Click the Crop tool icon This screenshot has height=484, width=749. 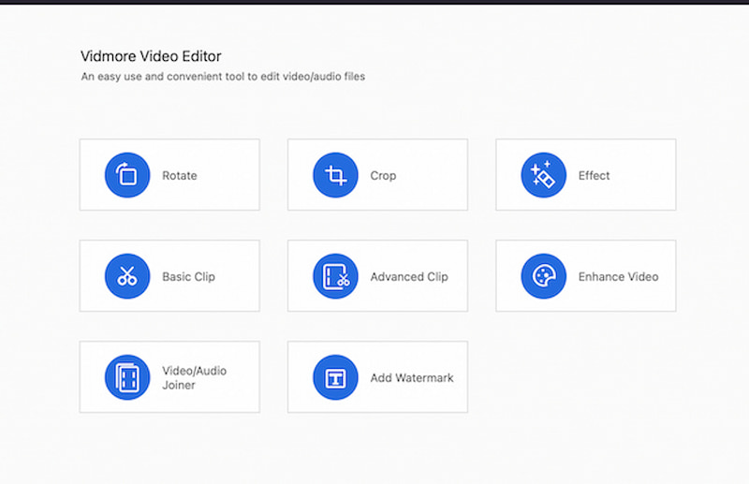pyautogui.click(x=335, y=175)
